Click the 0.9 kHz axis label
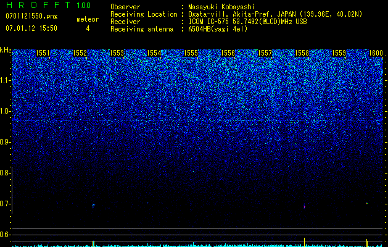Viewport: 388px width, 247px height. click(6, 142)
